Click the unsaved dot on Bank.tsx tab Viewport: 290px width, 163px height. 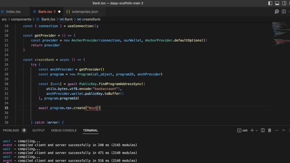coord(59,12)
